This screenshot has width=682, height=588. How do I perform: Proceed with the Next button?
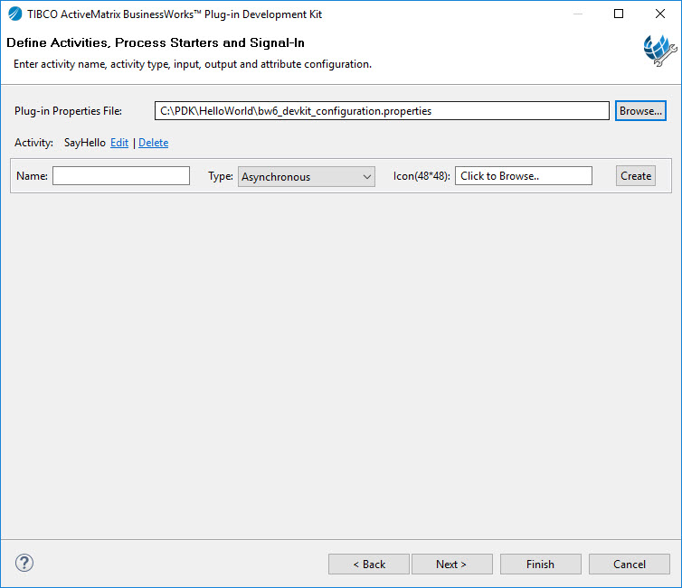pyautogui.click(x=452, y=565)
